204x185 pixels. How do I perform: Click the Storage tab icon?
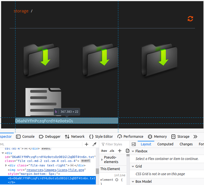point(173,137)
